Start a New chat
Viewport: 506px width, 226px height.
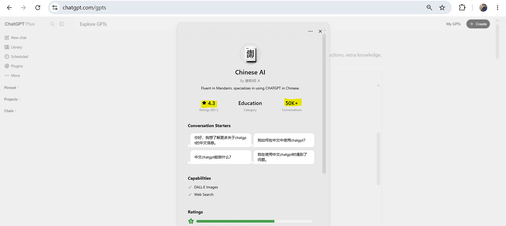pos(16,37)
